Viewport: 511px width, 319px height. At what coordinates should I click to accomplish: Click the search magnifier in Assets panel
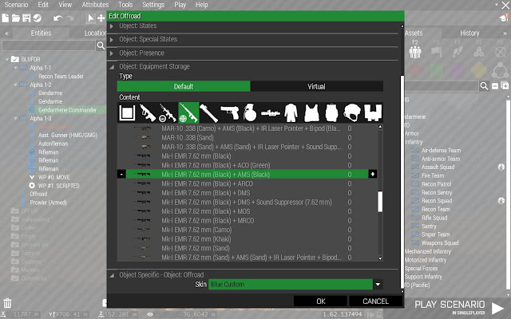click(485, 86)
